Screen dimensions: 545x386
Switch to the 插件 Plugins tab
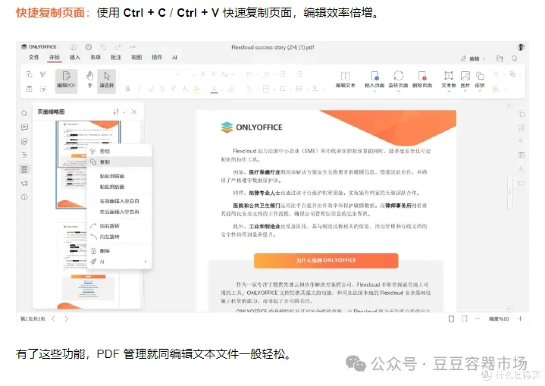pos(157,58)
